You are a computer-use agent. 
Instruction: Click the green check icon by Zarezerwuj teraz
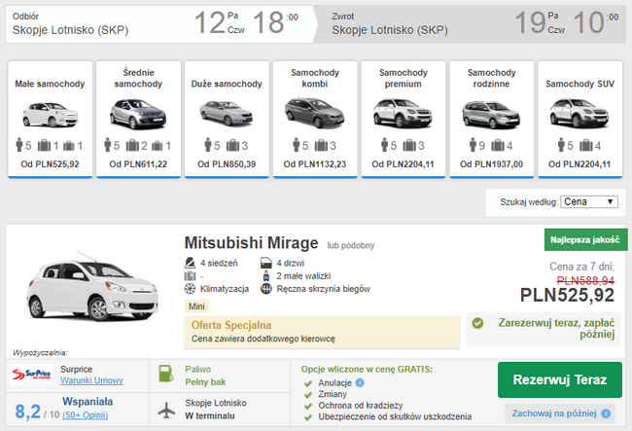tap(477, 323)
